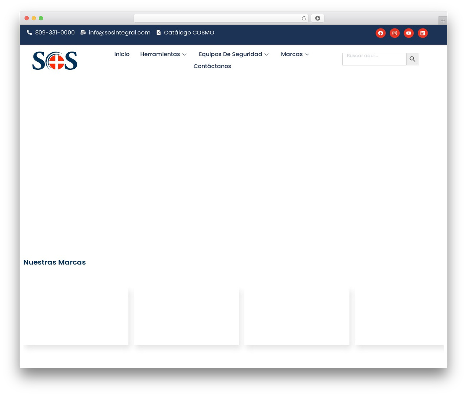Viewport: 467px width, 396px height.
Task: Open the LinkedIn social icon
Action: pos(422,33)
